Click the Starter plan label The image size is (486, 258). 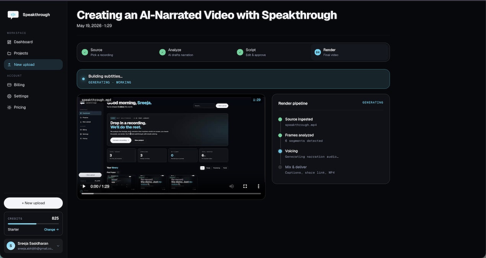click(x=13, y=229)
